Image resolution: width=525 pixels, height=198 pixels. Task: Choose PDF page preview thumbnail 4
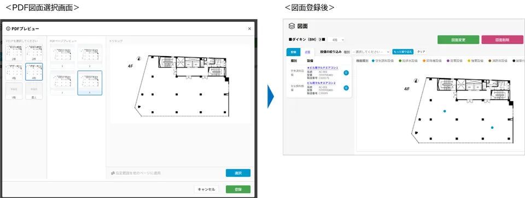pyautogui.click(x=90, y=83)
